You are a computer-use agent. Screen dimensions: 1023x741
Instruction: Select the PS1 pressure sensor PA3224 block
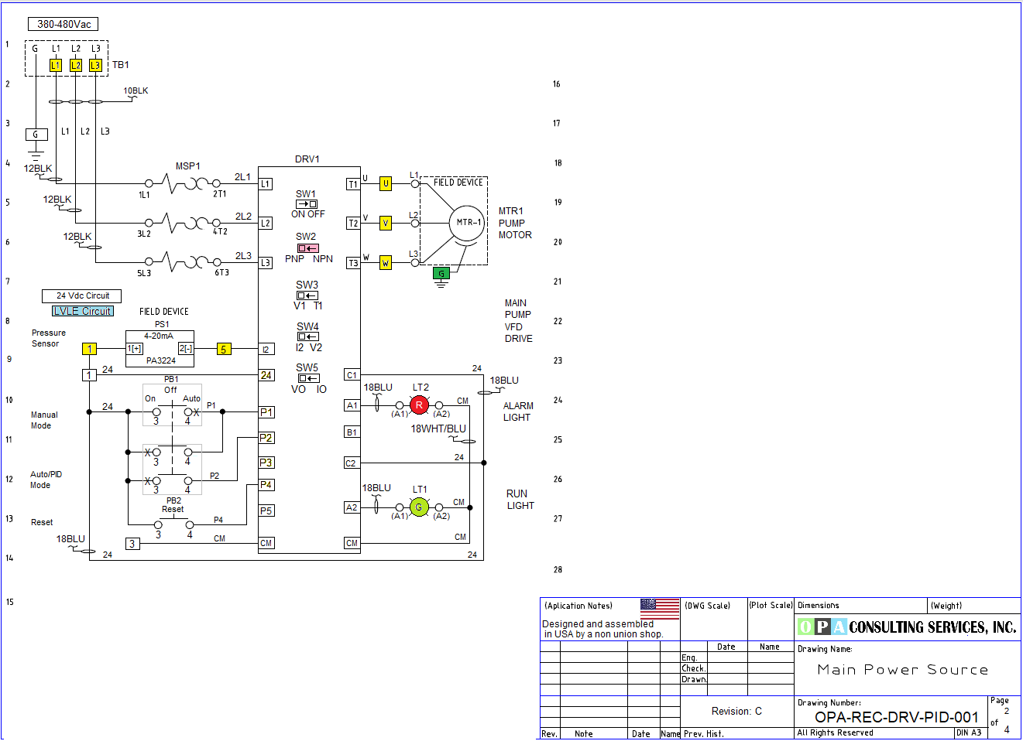[x=160, y=349]
